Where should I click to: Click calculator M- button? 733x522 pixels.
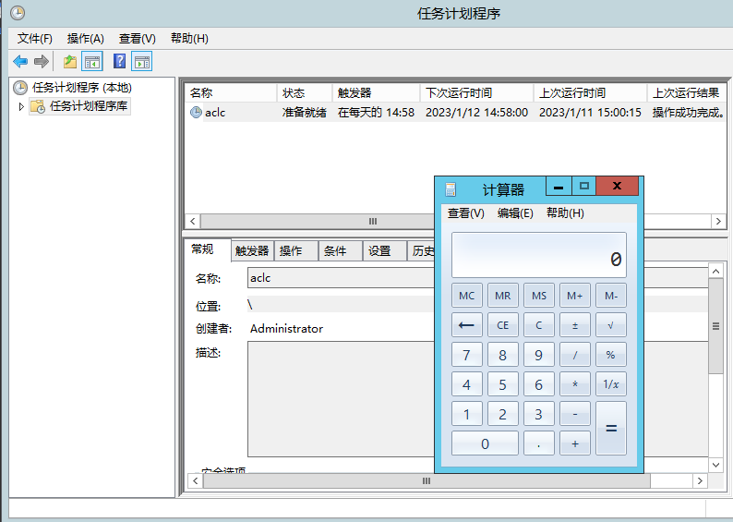click(611, 296)
